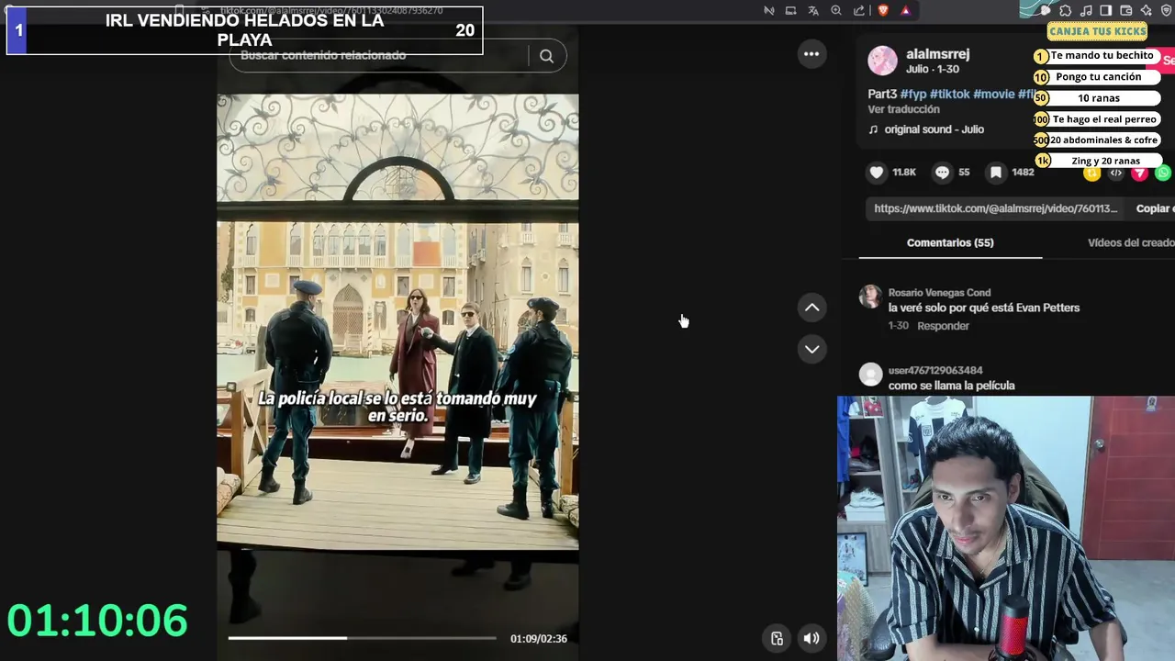Toggle auto-scroll icon beside volume
Screen dimensions: 1175x661
click(x=777, y=639)
